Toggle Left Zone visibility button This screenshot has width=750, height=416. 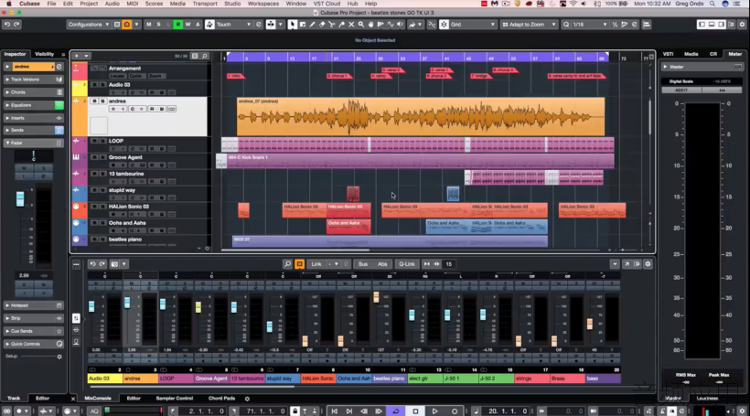click(702, 25)
